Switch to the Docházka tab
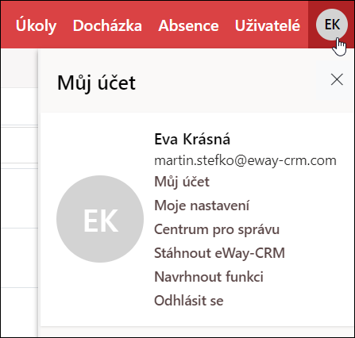The height and width of the screenshot is (338, 355). 107,25
